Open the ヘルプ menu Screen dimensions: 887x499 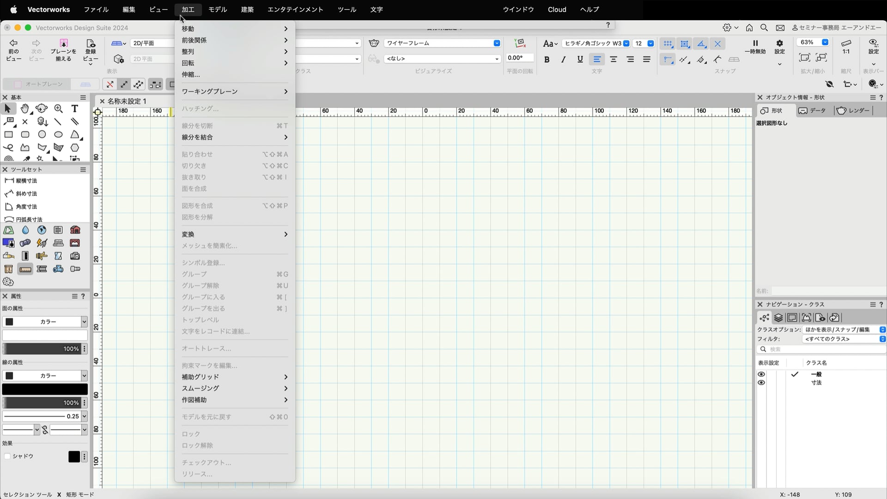point(589,9)
